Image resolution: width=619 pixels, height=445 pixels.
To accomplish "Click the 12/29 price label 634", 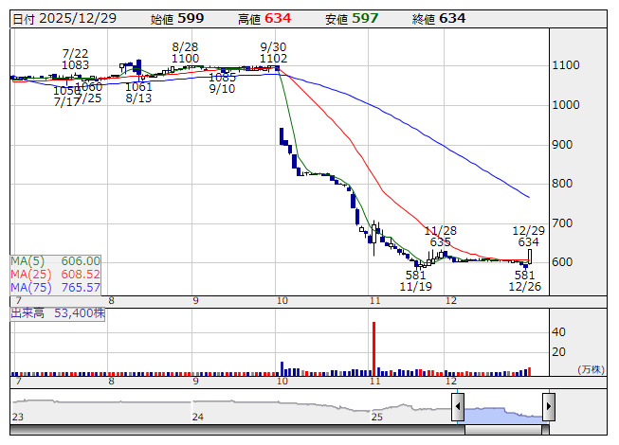I will (x=528, y=242).
